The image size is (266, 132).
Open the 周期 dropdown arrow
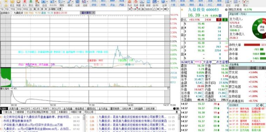(64, 2)
